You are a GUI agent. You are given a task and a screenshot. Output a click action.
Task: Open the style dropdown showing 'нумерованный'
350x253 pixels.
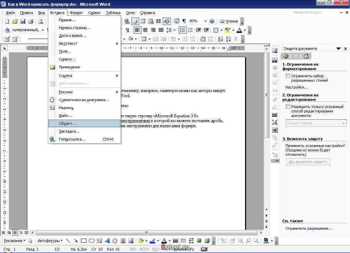coord(43,30)
